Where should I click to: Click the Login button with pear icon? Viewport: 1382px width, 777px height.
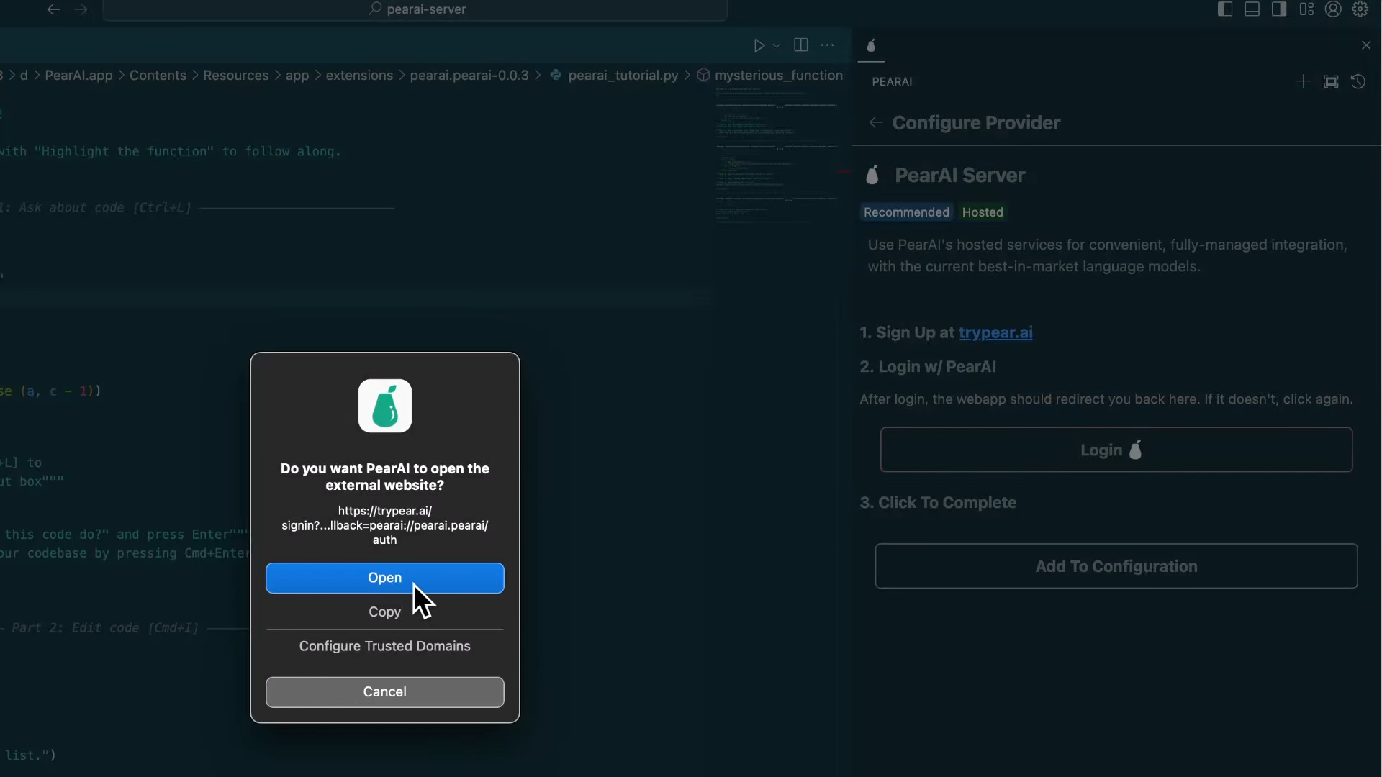[x=1116, y=450]
